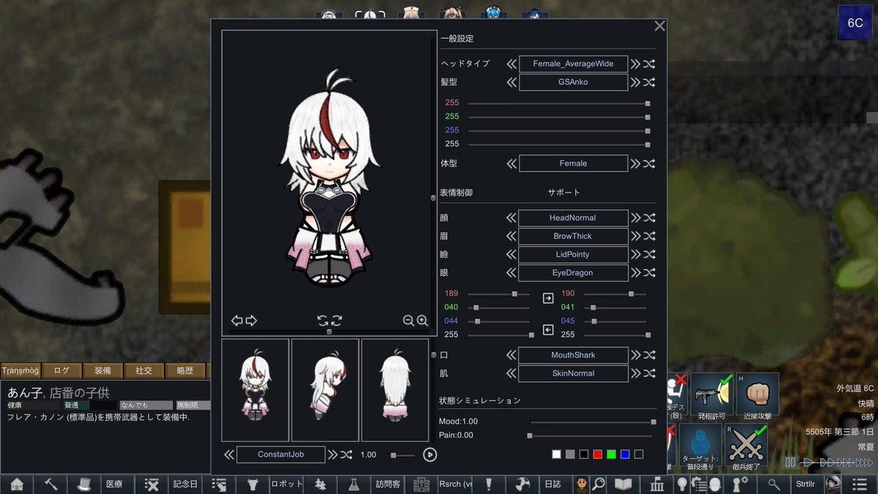Rotate preview counterclockwise
Image resolution: width=878 pixels, height=494 pixels.
point(322,321)
